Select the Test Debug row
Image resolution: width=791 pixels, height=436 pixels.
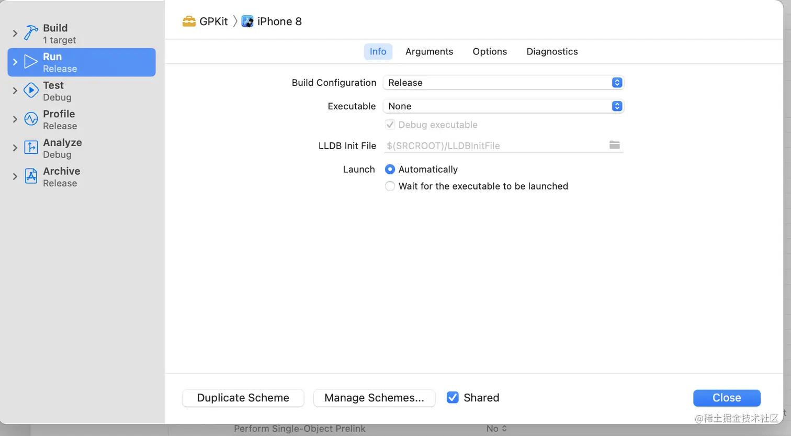[x=82, y=91]
